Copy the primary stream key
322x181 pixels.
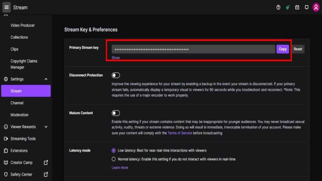(282, 49)
